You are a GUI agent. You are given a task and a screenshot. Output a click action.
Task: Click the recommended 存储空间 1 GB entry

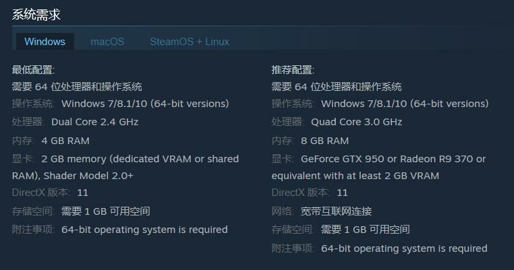341,230
